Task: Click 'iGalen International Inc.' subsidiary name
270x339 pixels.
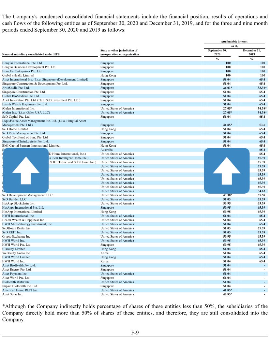Action: [18, 108]
